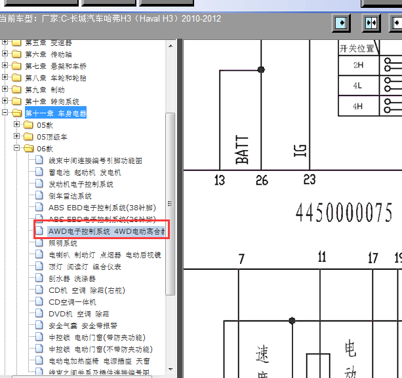Open 发动机电子控制系统 document
This screenshot has height=378, width=402.
[x=81, y=184]
